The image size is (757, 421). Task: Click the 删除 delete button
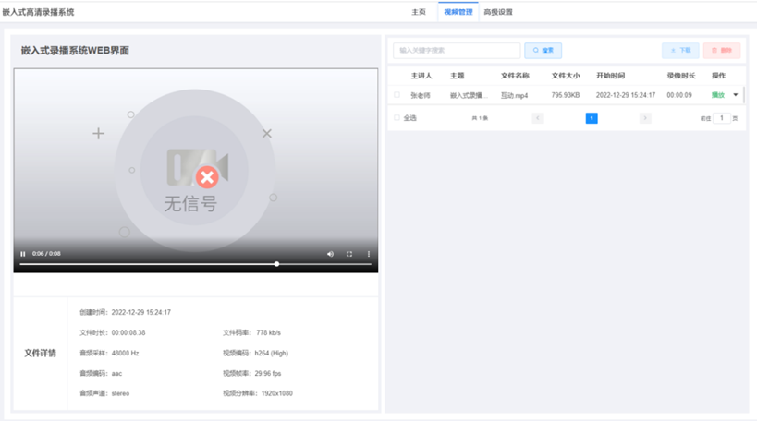tap(721, 51)
